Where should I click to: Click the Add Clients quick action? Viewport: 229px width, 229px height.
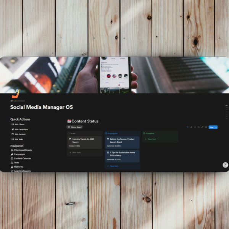click(18, 124)
